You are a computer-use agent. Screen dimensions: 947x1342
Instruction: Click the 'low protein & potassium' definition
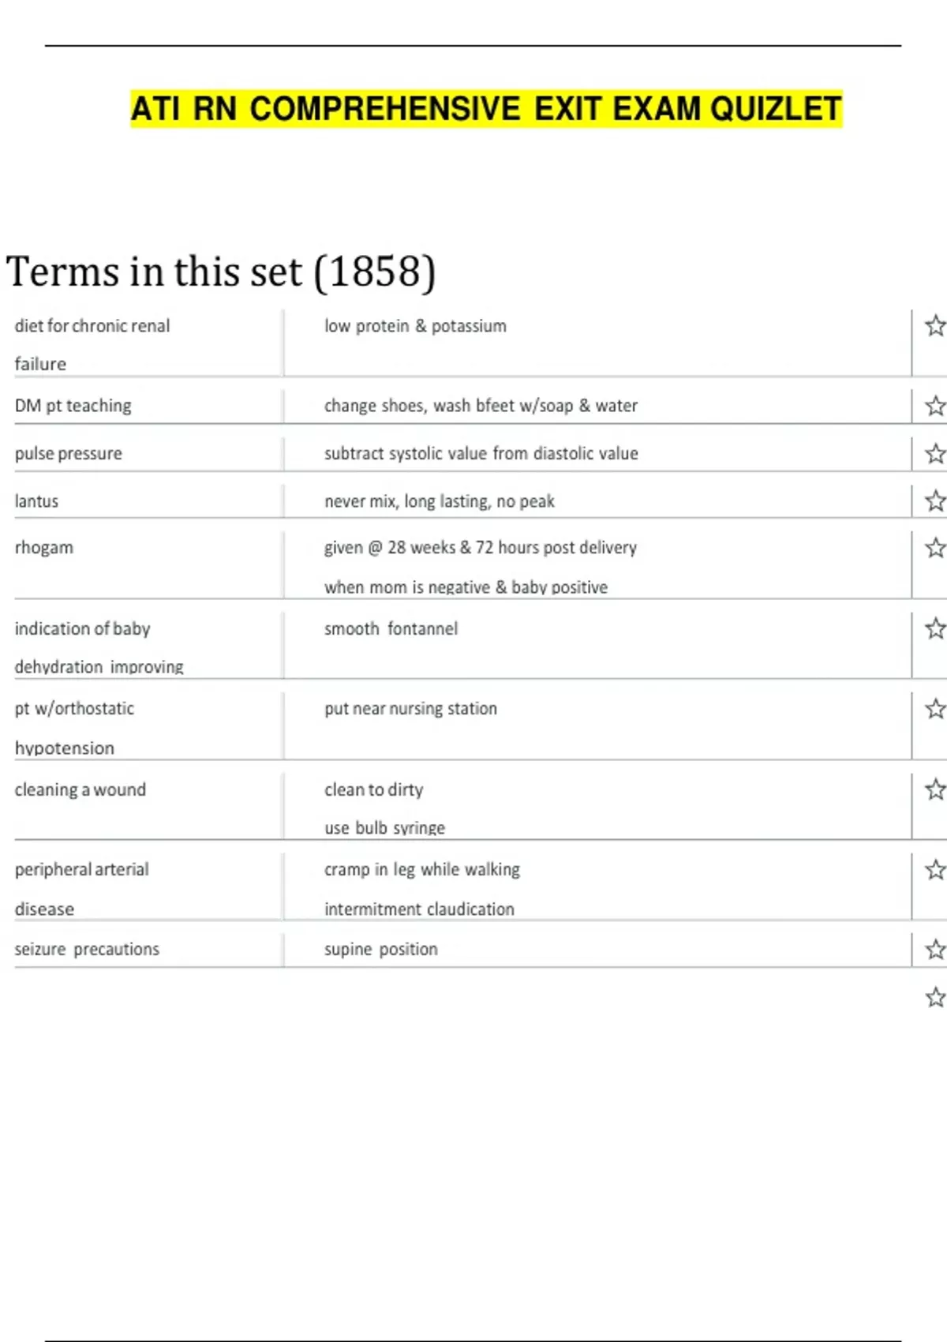(415, 326)
